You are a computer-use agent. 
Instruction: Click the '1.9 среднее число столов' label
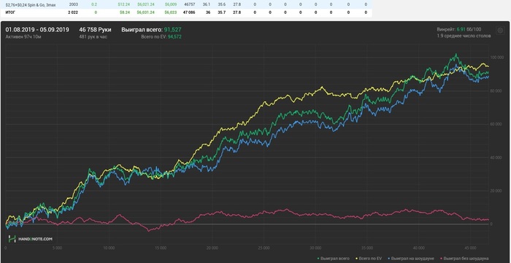coord(464,36)
